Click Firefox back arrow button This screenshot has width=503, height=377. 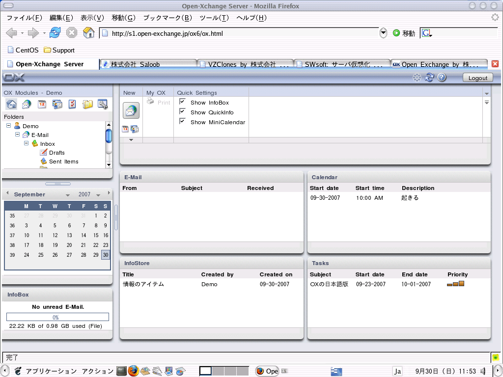(x=12, y=33)
